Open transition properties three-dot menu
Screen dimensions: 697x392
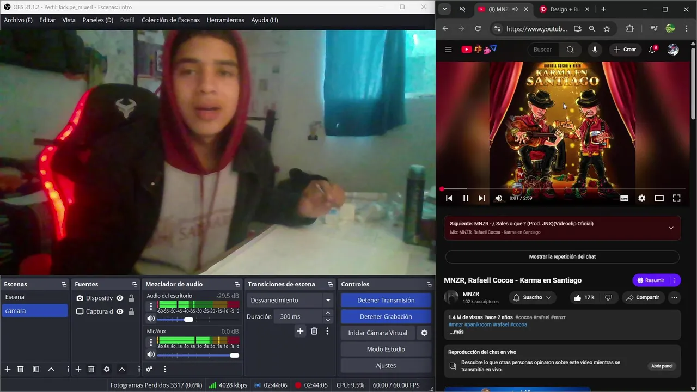(x=327, y=331)
